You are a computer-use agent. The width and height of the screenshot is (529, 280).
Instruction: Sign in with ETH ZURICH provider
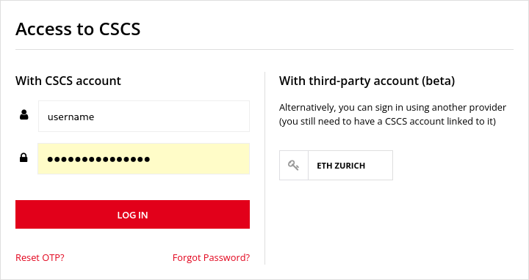tap(336, 165)
